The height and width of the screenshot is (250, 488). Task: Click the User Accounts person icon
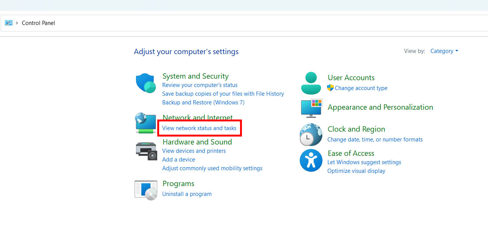(311, 83)
